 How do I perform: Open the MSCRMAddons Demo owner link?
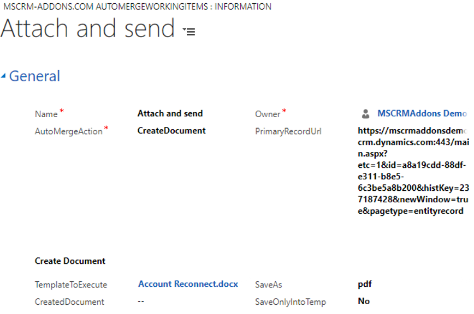[422, 113]
